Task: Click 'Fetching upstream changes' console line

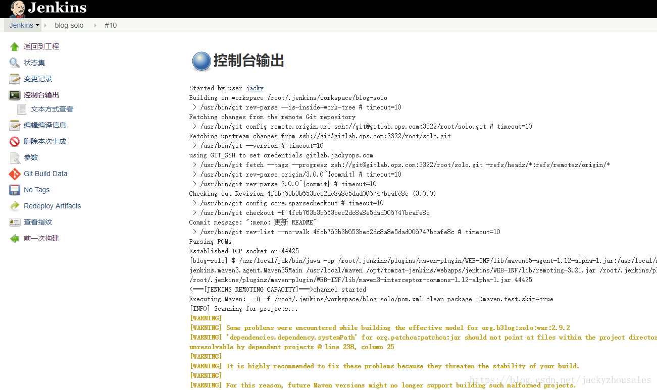Action: pyautogui.click(x=320, y=136)
